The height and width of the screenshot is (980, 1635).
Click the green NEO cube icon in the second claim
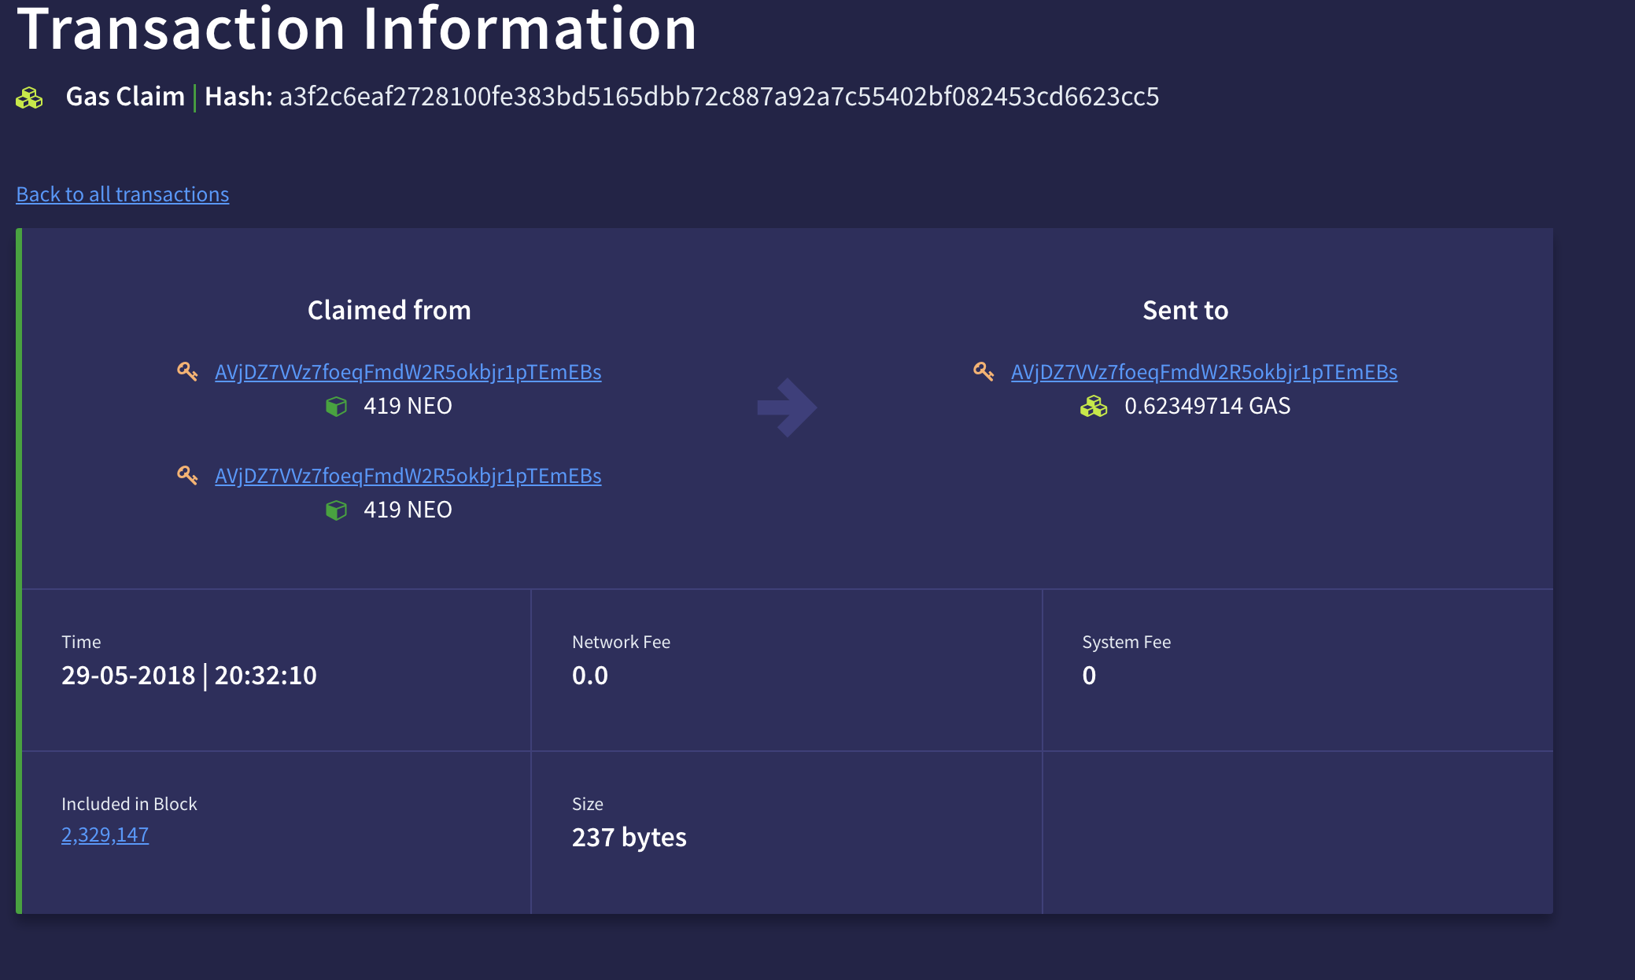click(x=336, y=510)
